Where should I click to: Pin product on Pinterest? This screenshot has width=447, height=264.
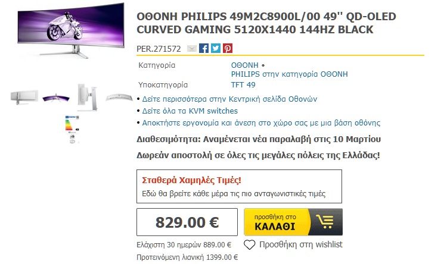tap(228, 49)
